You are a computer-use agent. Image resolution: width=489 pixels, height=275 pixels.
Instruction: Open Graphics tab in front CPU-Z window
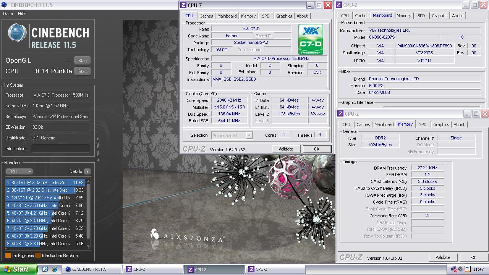point(284,16)
